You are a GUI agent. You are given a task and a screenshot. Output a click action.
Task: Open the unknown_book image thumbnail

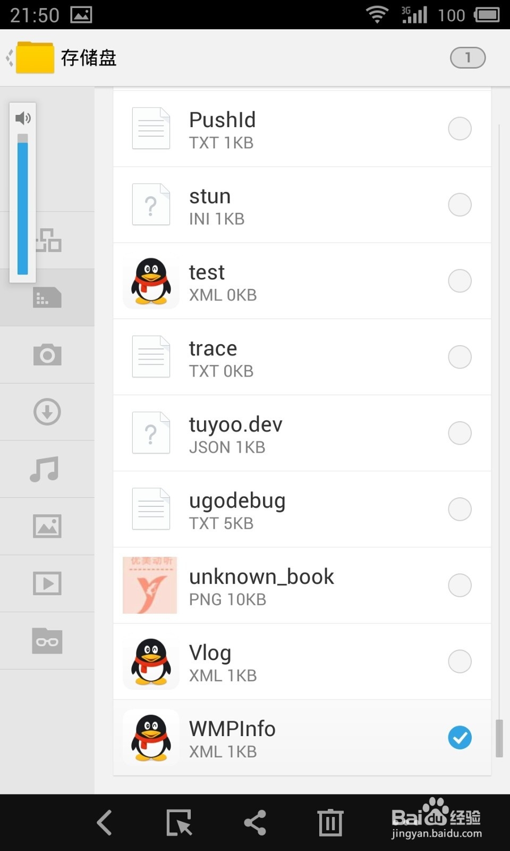(150, 585)
